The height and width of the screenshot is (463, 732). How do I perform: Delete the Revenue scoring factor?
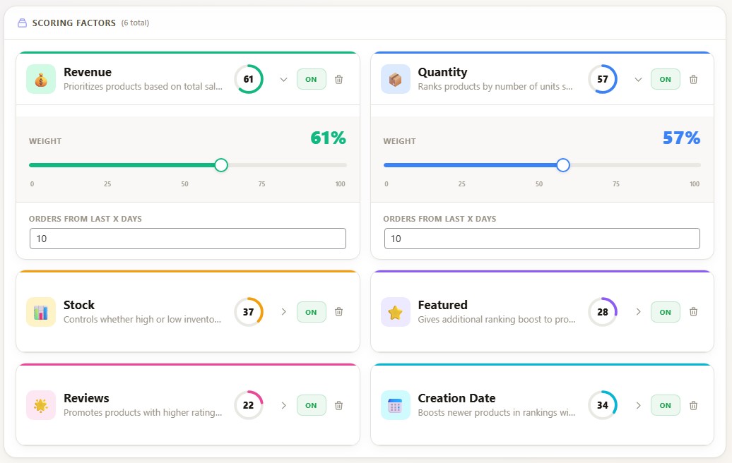tap(338, 80)
